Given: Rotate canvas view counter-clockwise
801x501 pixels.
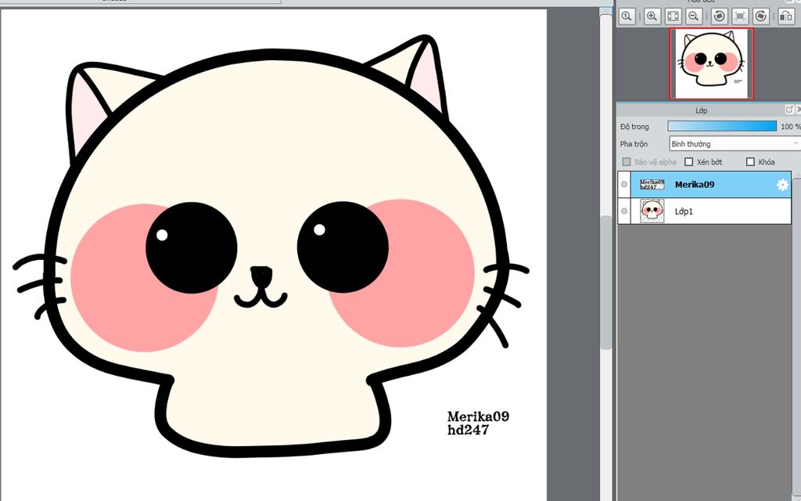Looking at the screenshot, I should [720, 16].
